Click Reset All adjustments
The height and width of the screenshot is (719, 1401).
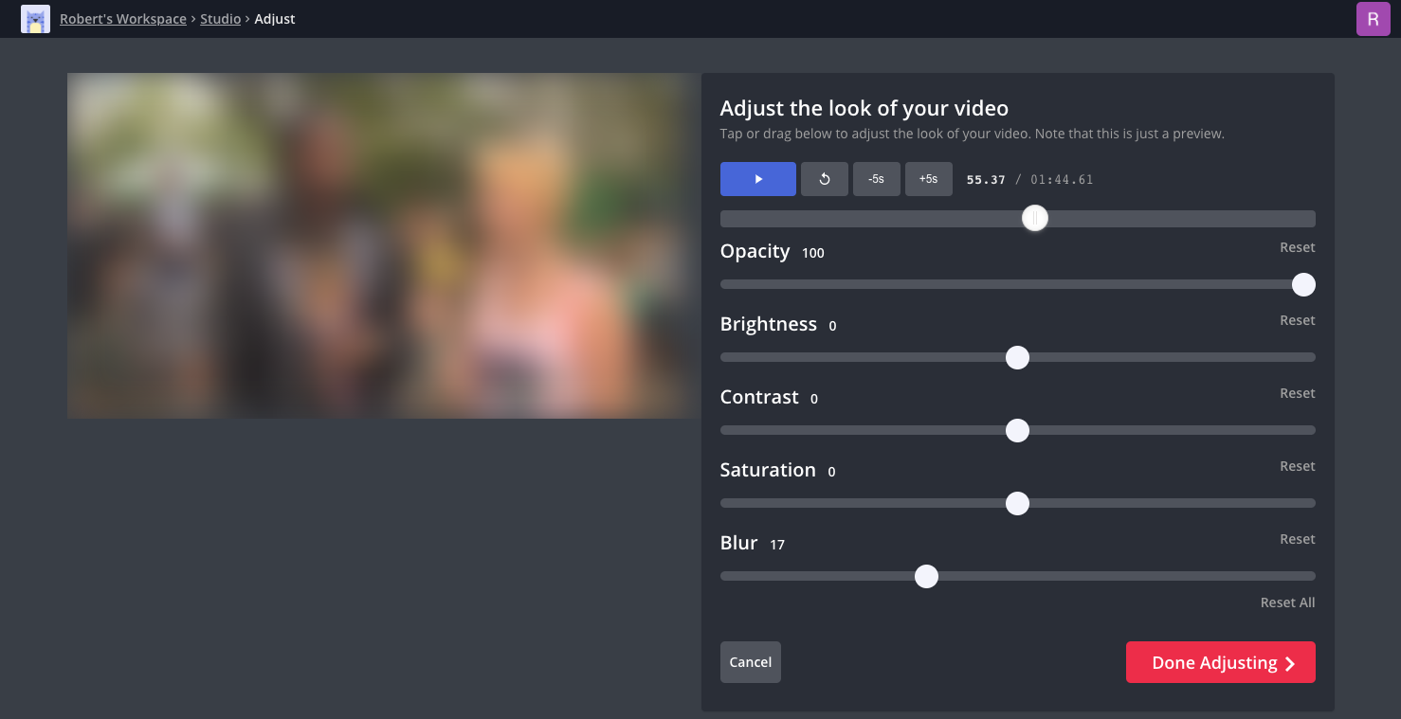coord(1287,602)
